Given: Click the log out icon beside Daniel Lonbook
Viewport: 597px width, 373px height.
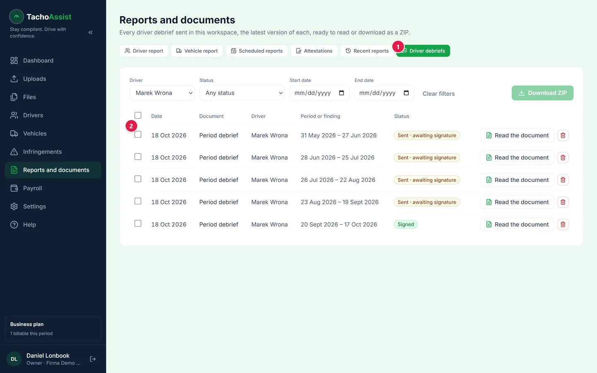Looking at the screenshot, I should [93, 359].
